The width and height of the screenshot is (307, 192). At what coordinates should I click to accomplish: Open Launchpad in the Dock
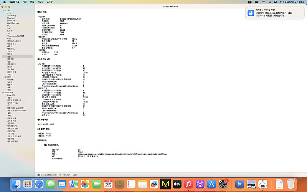point(28,184)
